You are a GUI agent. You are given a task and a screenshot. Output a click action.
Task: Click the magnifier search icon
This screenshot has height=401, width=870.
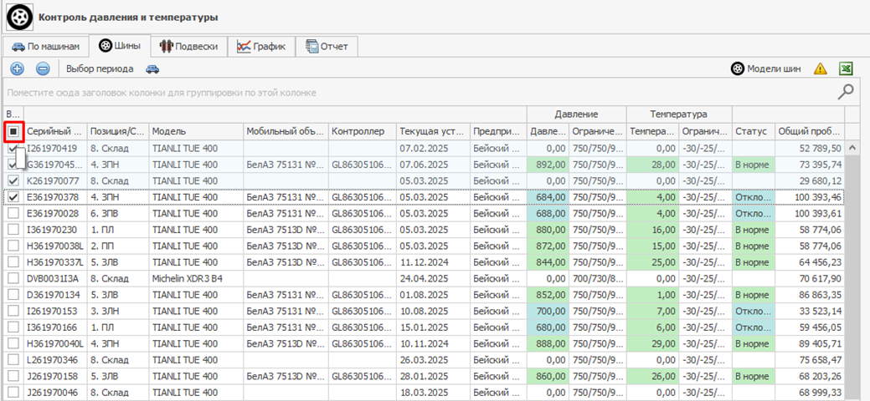(847, 91)
